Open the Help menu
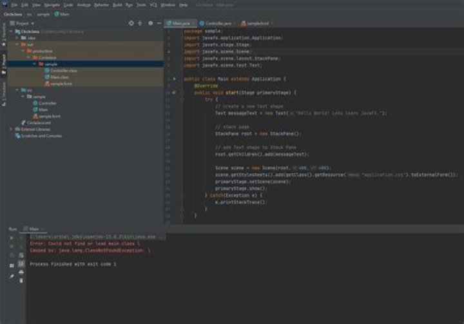 [184, 5]
